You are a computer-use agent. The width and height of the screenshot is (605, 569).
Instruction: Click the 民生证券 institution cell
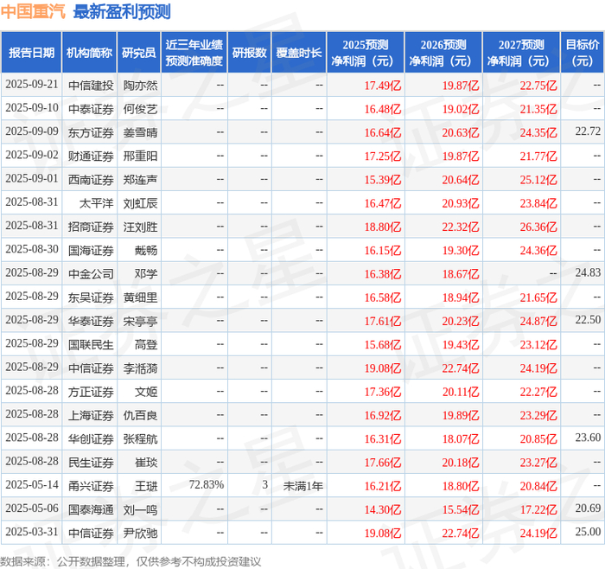tap(91, 463)
